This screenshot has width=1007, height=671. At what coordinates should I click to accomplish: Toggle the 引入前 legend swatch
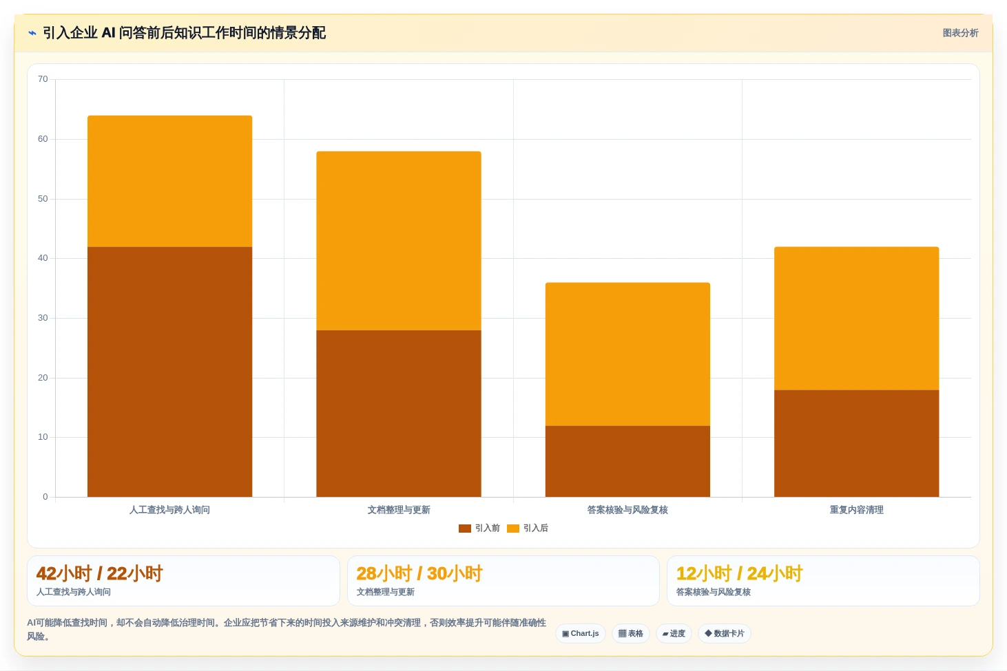click(465, 529)
